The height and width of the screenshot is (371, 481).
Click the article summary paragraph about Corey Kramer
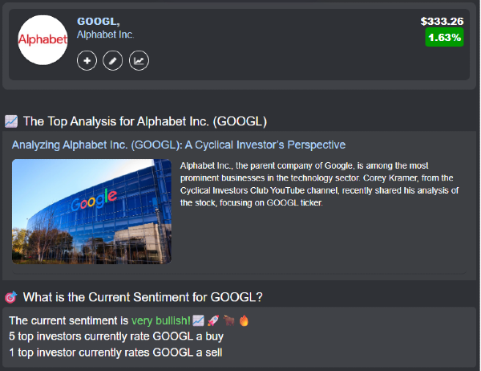click(319, 184)
